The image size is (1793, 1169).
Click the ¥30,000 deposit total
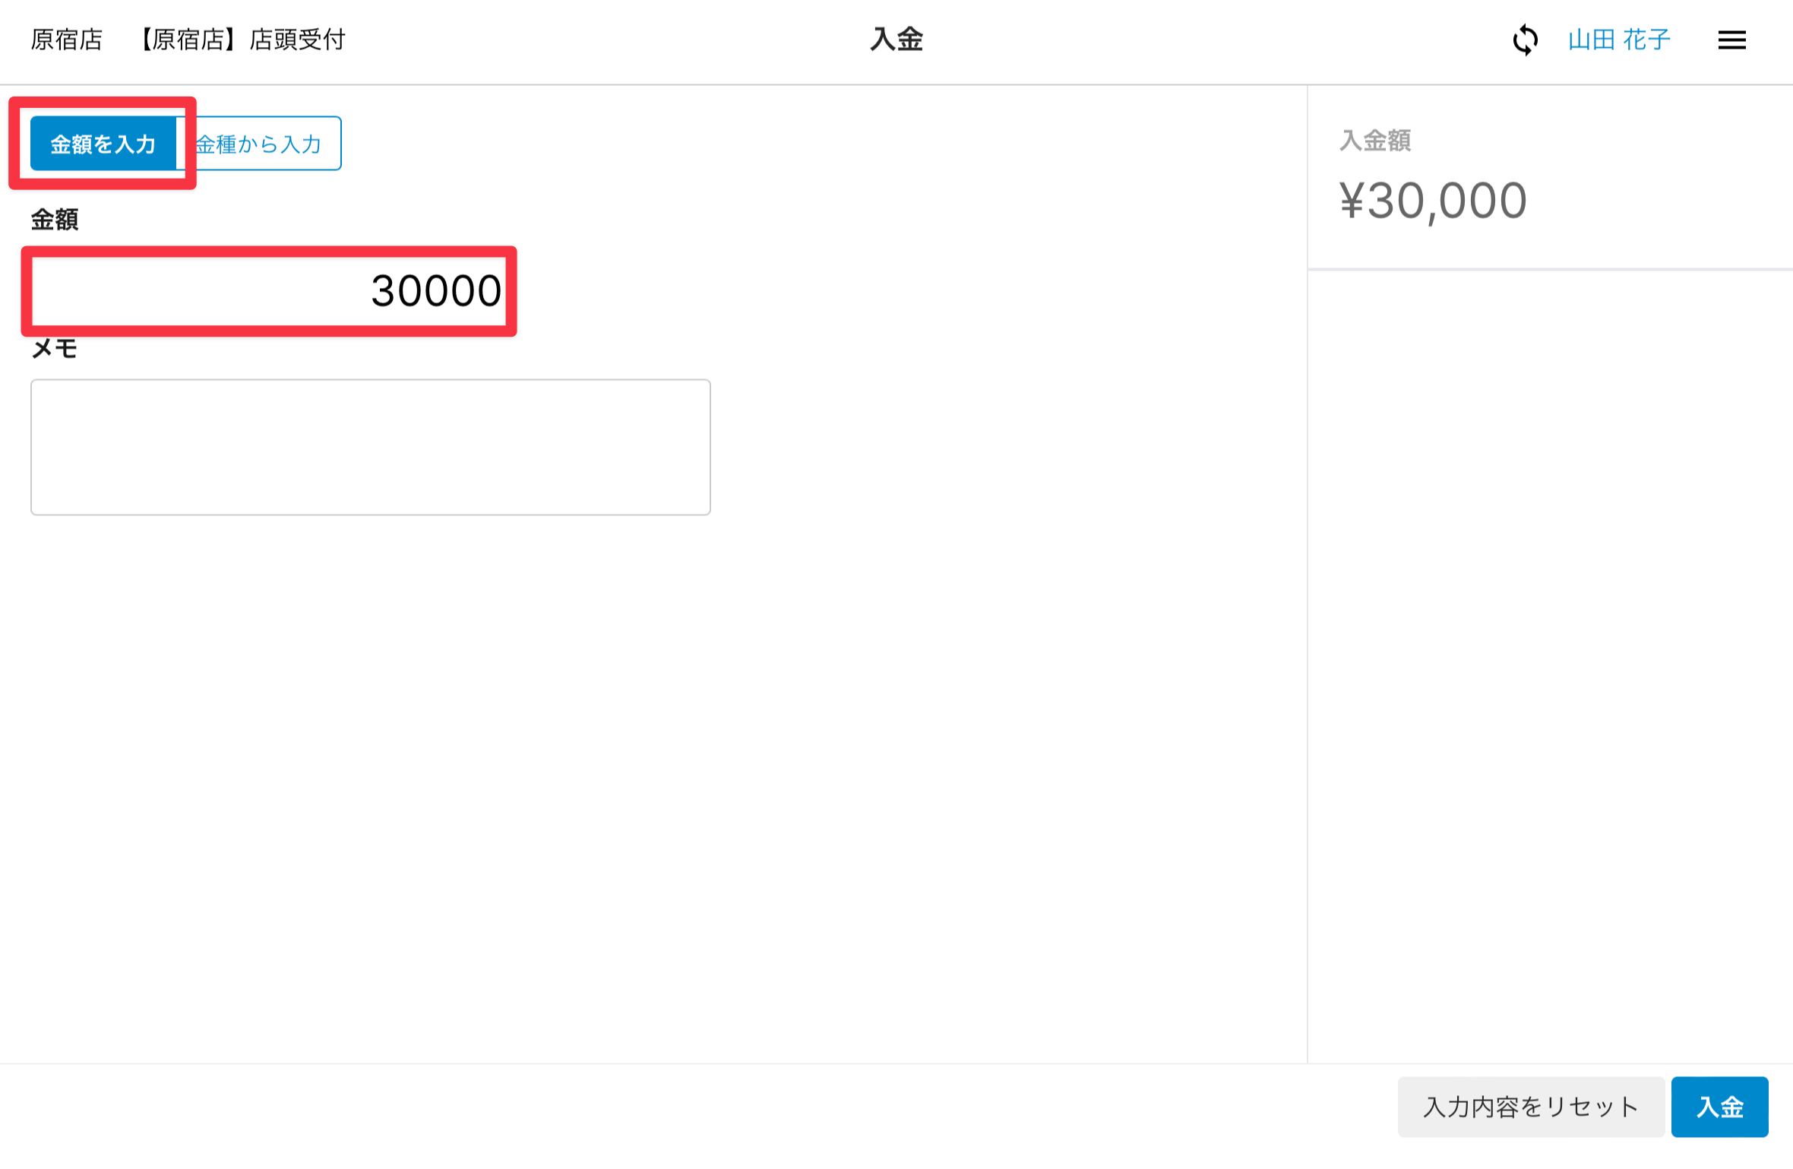click(1433, 201)
